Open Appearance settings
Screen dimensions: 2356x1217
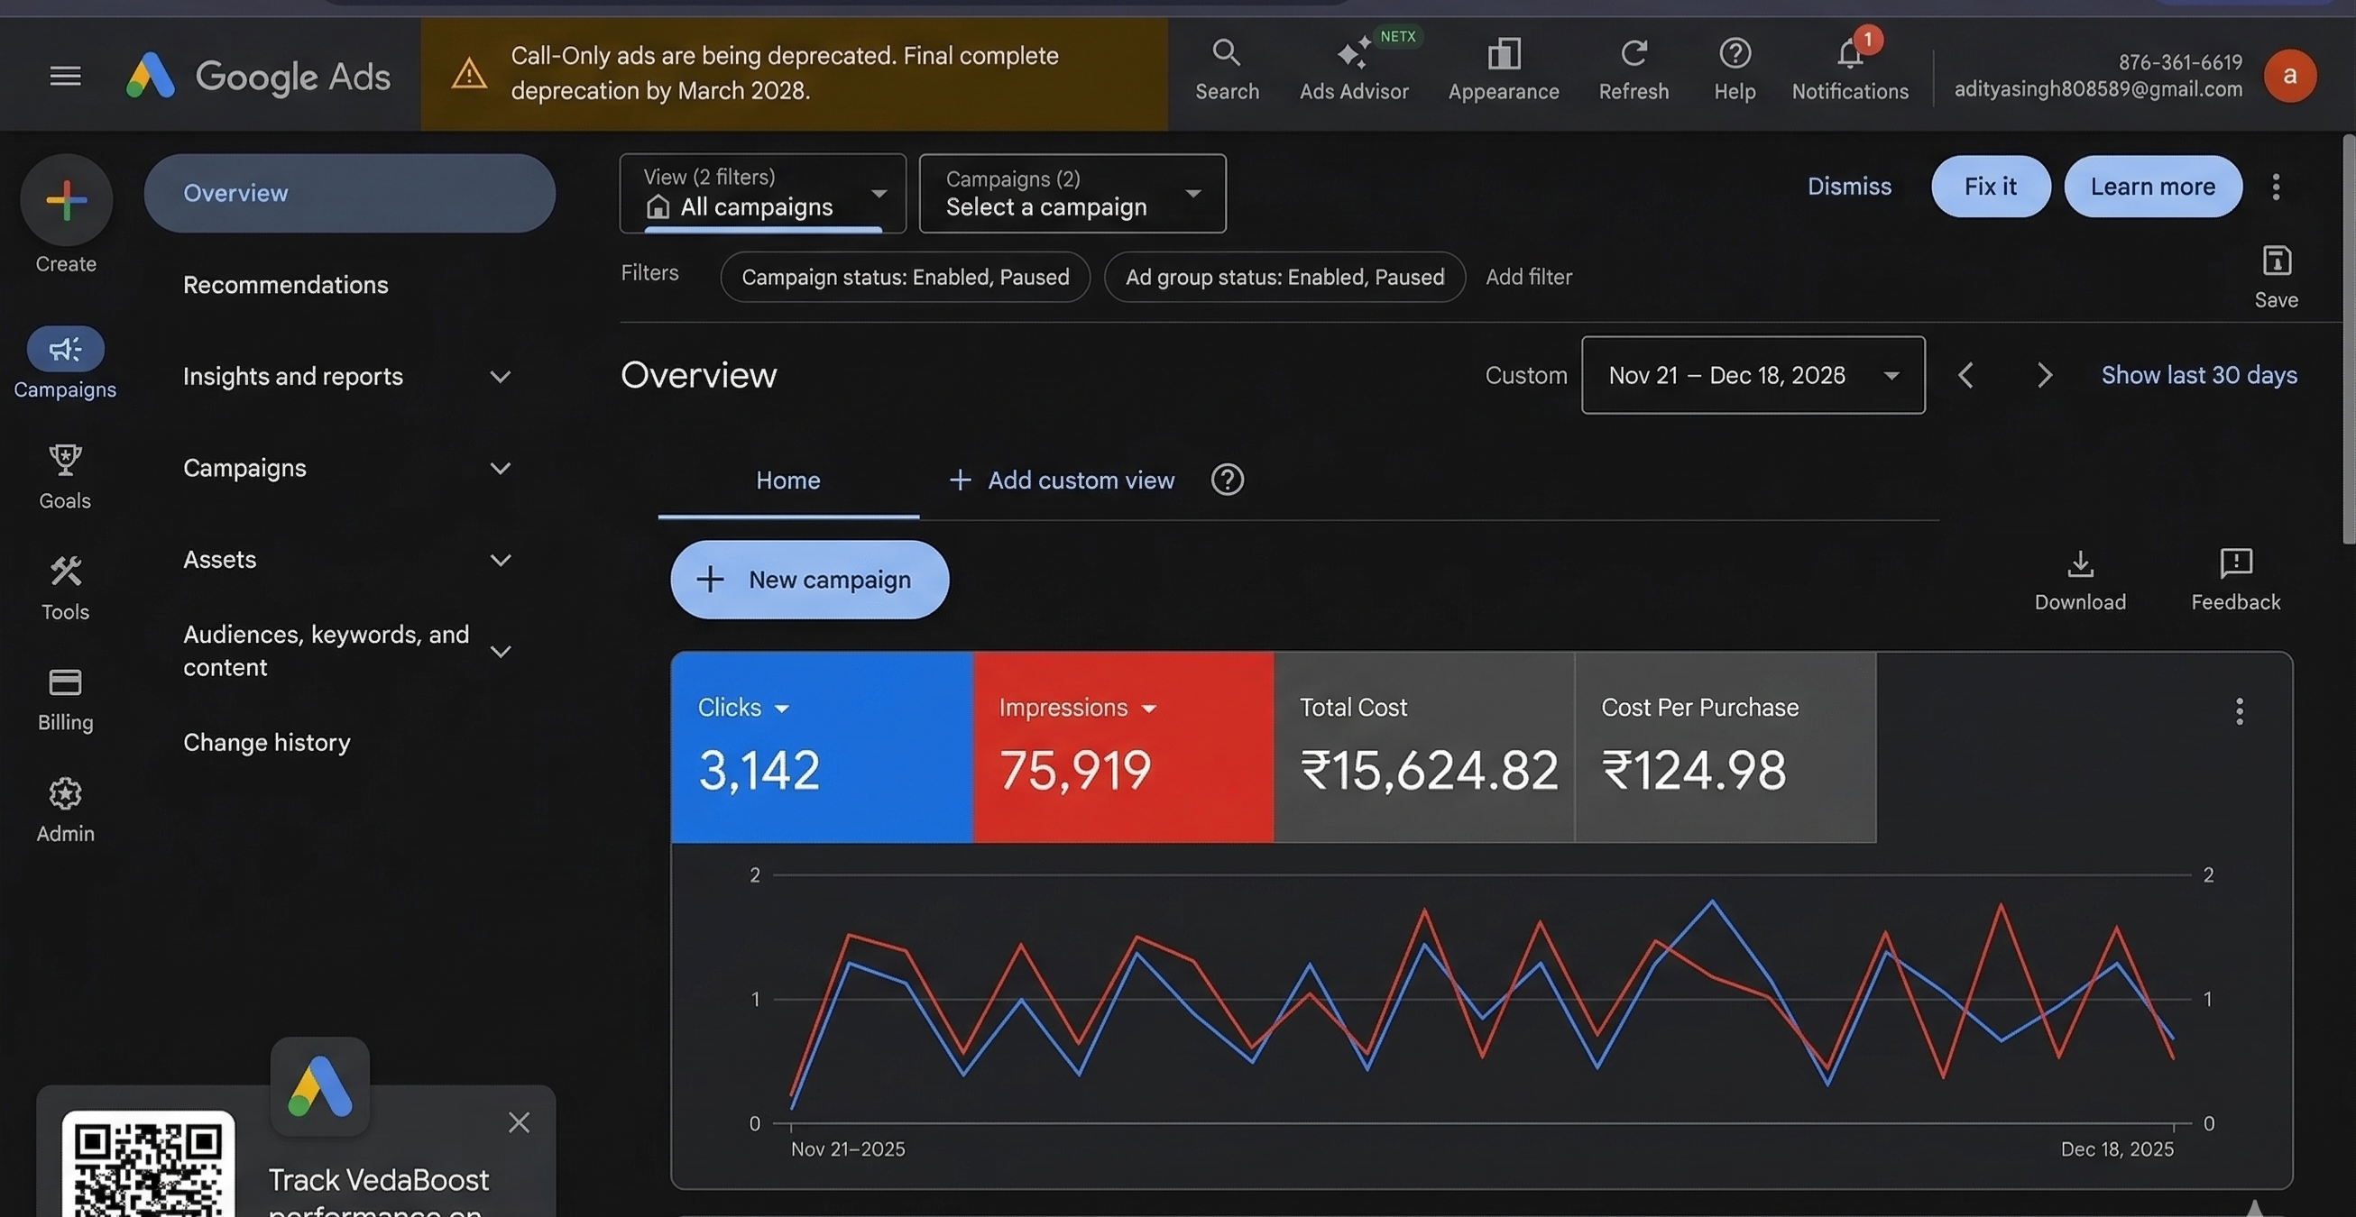1503,69
